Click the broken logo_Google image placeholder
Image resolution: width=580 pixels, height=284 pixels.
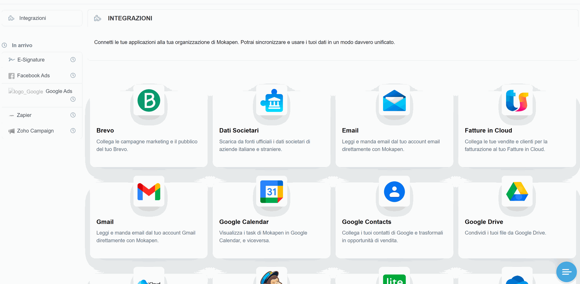26,91
